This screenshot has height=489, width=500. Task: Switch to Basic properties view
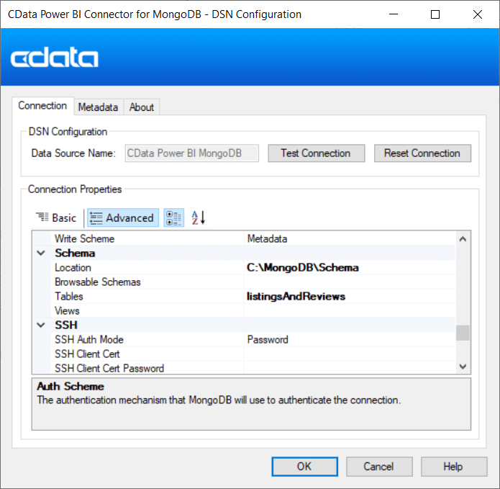(56, 217)
